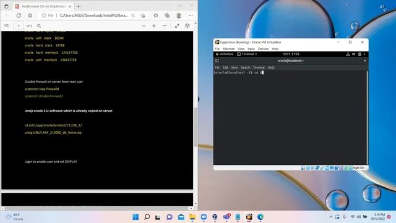This screenshot has height=223, width=396.
Task: Click the File site information icon
Action: click(x=48, y=15)
